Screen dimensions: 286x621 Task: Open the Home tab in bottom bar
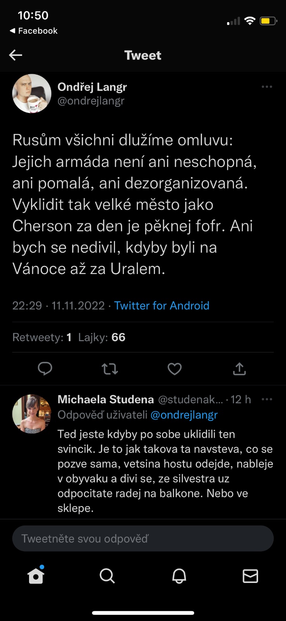[x=36, y=576]
